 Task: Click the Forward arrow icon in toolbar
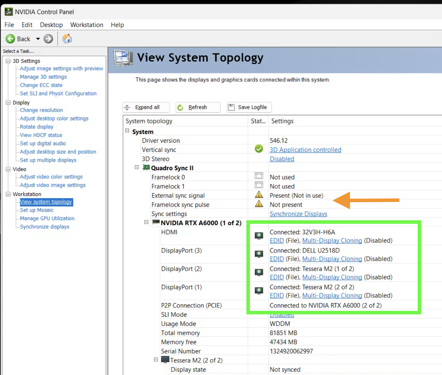pos(48,39)
